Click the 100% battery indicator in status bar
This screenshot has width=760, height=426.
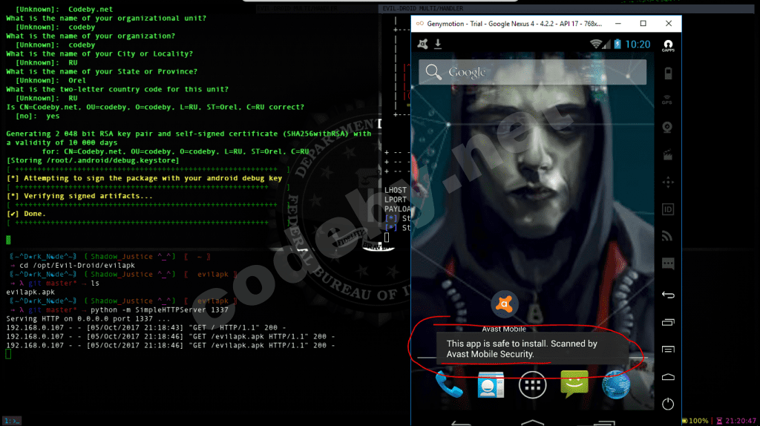(695, 421)
